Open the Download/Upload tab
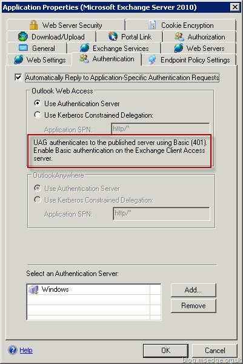Screen dimensions: 243x364 tap(52, 36)
